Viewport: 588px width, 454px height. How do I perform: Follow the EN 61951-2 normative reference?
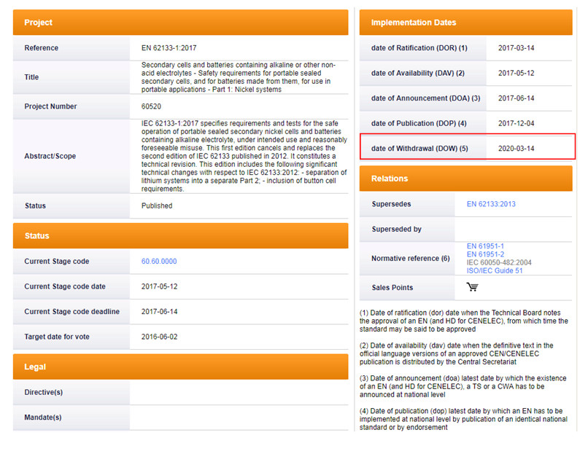pyautogui.click(x=485, y=254)
